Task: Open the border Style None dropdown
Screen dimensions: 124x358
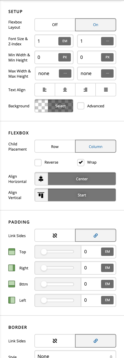Action: click(x=75, y=356)
